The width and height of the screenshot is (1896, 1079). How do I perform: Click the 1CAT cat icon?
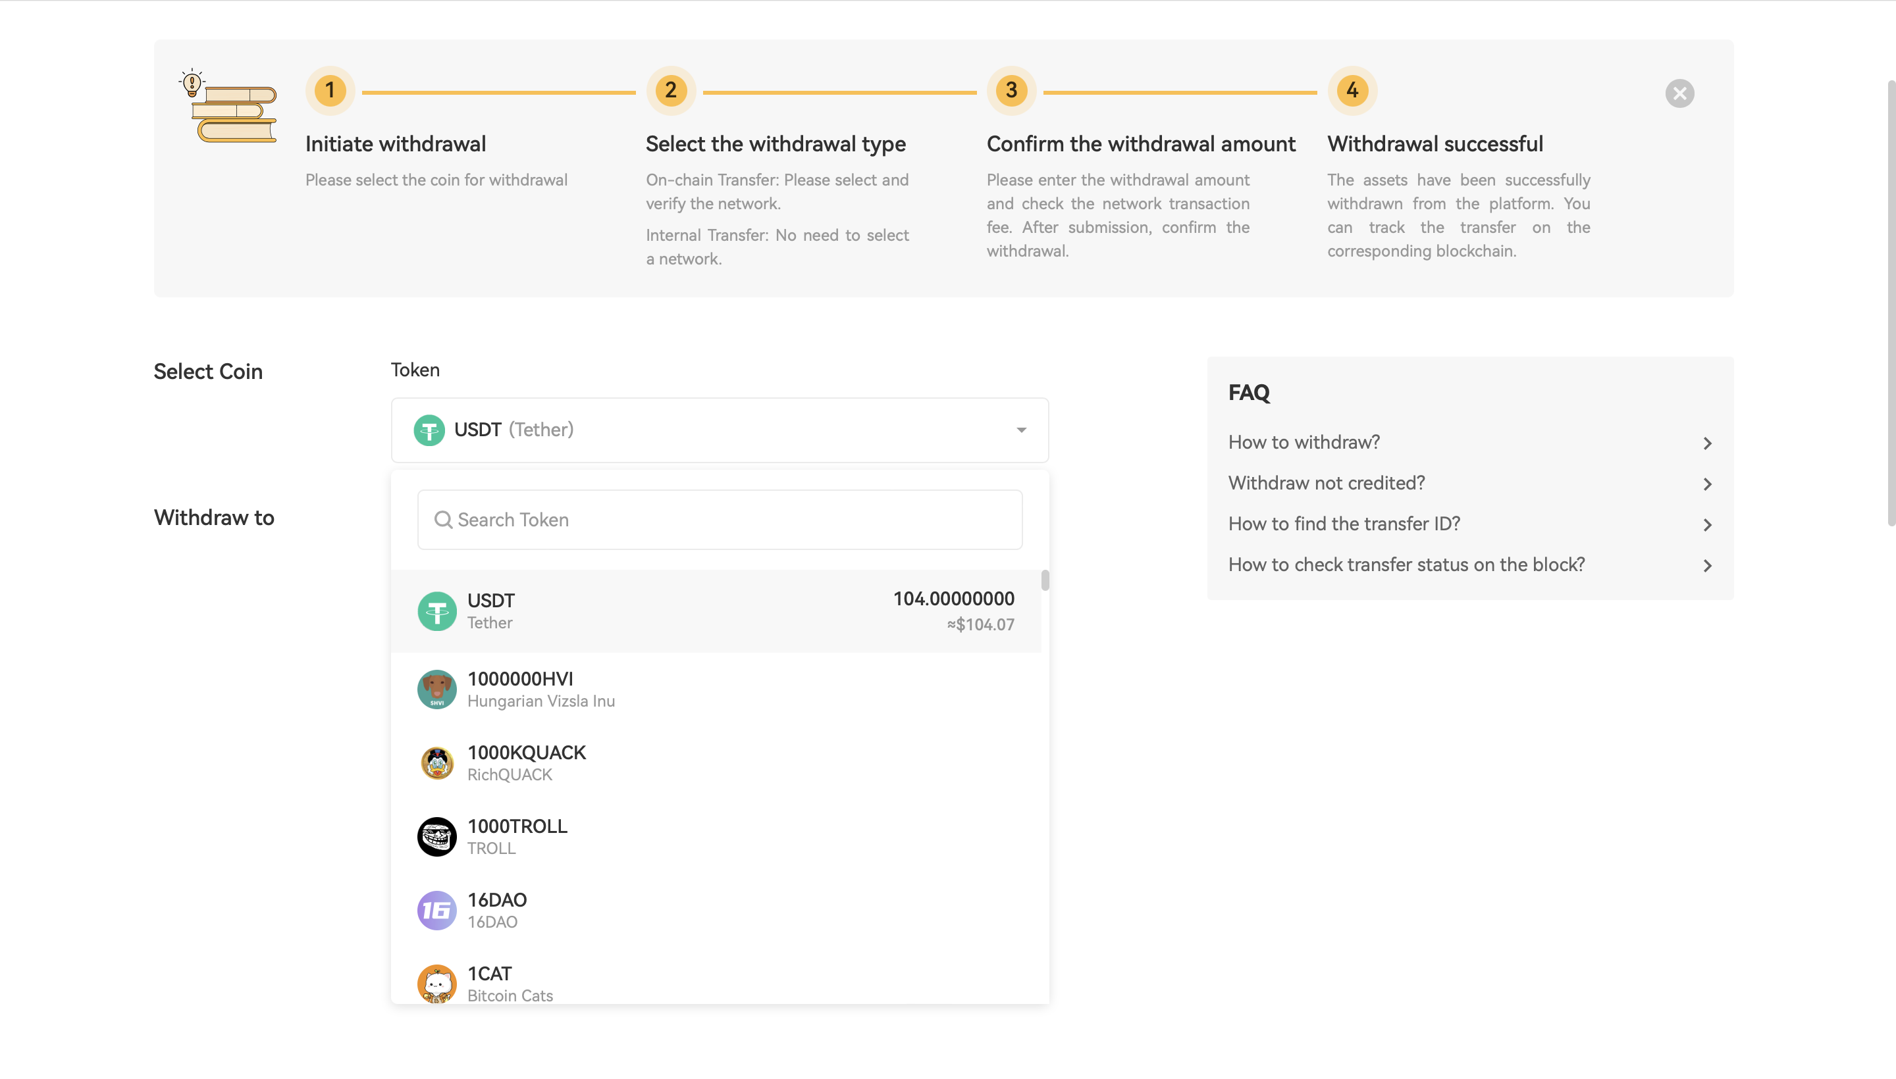[436, 984]
